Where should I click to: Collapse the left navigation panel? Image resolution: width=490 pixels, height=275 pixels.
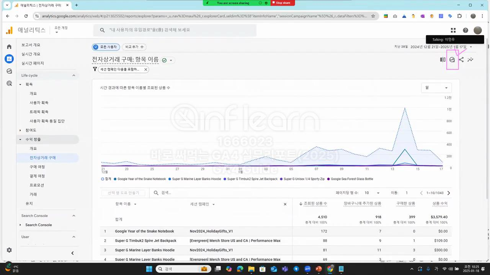[72, 253]
